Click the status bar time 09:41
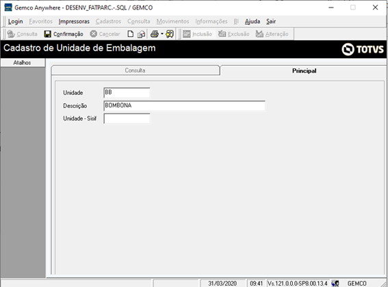This screenshot has height=287, width=388. (256, 284)
